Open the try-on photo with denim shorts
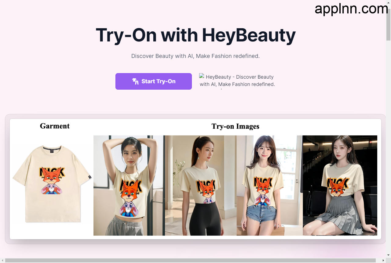391x263 pixels. click(270, 185)
